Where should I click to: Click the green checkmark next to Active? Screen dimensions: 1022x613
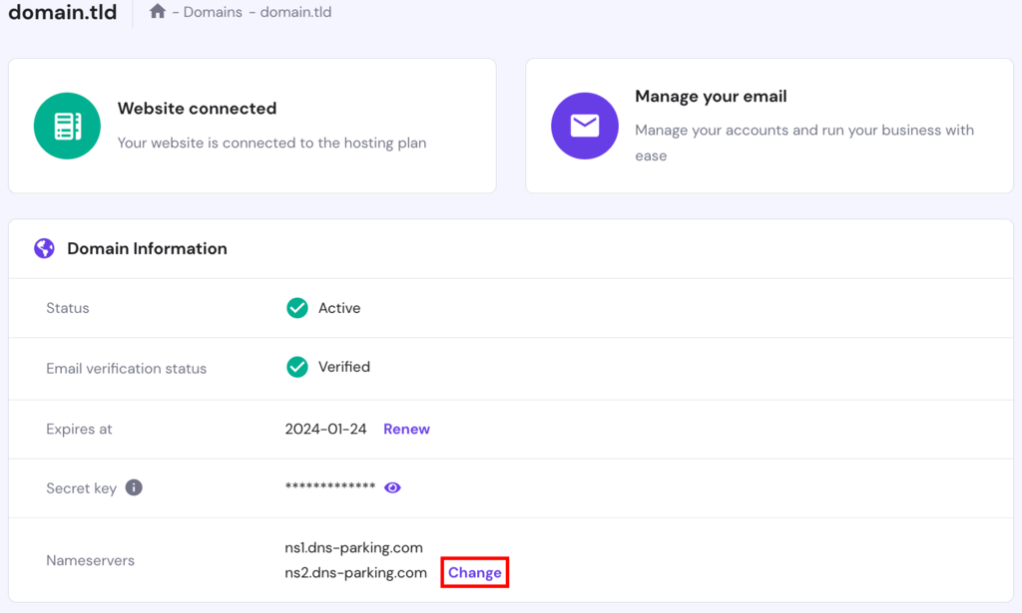(296, 308)
